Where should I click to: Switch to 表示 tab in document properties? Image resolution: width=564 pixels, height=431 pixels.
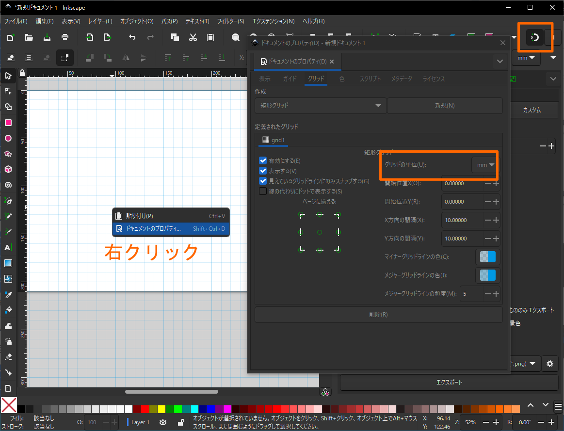(x=265, y=79)
